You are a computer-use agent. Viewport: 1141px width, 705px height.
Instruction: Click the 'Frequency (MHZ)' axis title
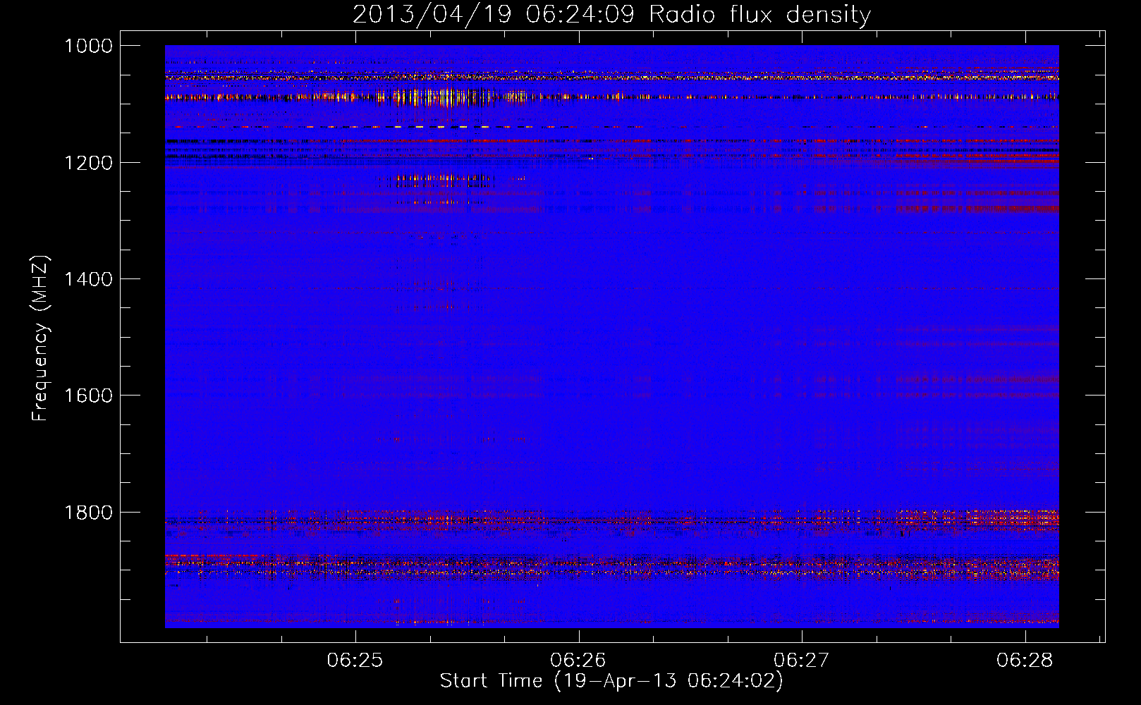coord(41,338)
